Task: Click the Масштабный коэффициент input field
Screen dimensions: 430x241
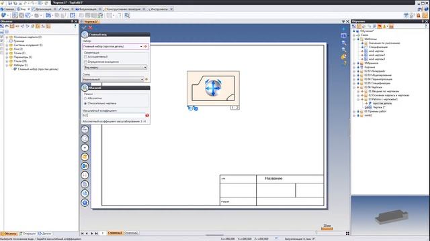Action: pos(114,115)
